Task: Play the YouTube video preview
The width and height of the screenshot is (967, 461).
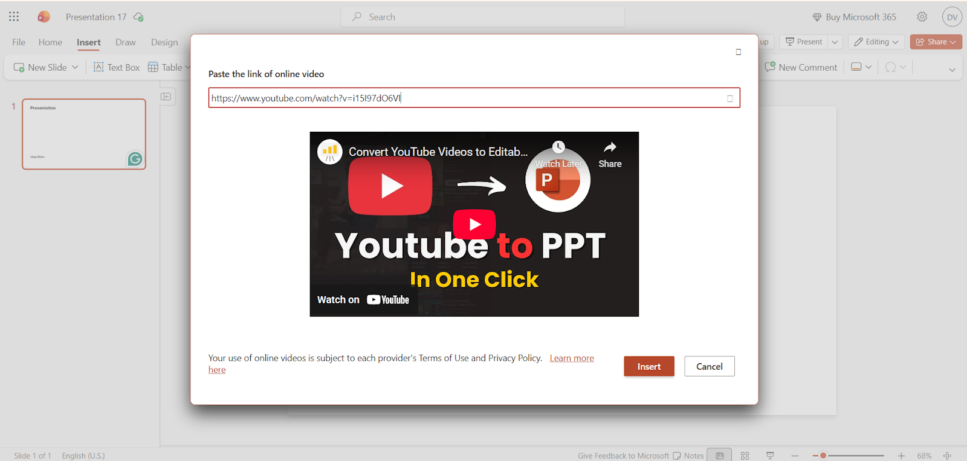Action: tap(474, 224)
